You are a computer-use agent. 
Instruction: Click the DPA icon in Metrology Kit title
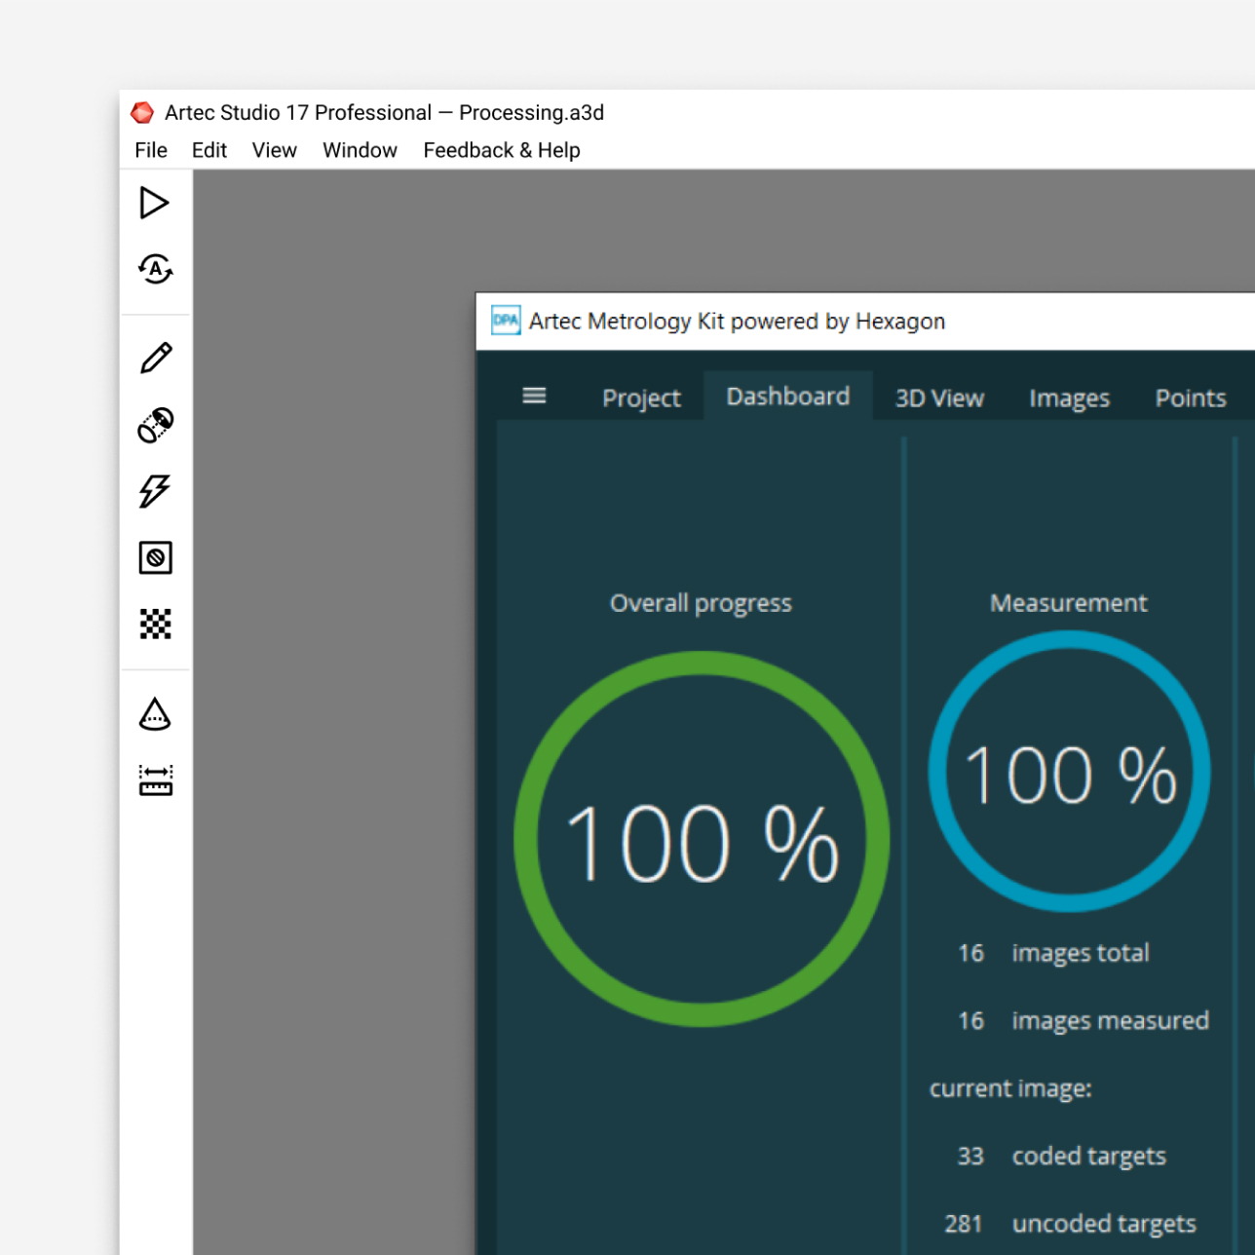tap(506, 321)
